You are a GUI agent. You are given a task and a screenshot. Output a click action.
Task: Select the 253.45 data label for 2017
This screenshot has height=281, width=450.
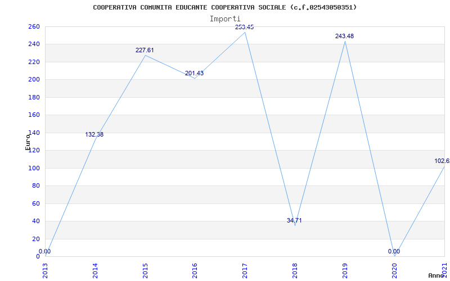click(x=244, y=27)
